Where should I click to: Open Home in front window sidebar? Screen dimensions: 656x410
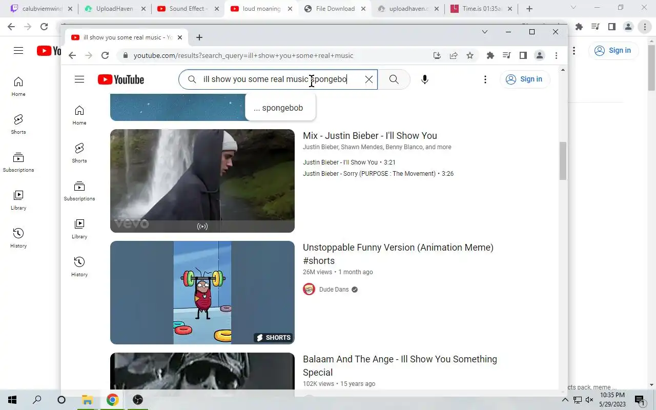tap(79, 115)
